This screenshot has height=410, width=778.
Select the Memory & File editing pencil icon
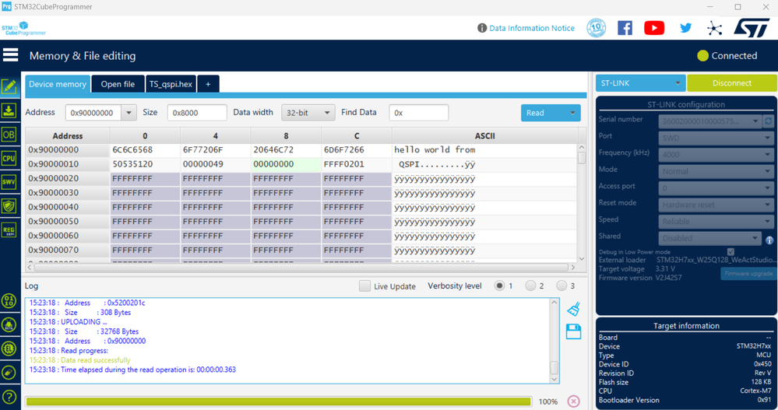[9, 86]
